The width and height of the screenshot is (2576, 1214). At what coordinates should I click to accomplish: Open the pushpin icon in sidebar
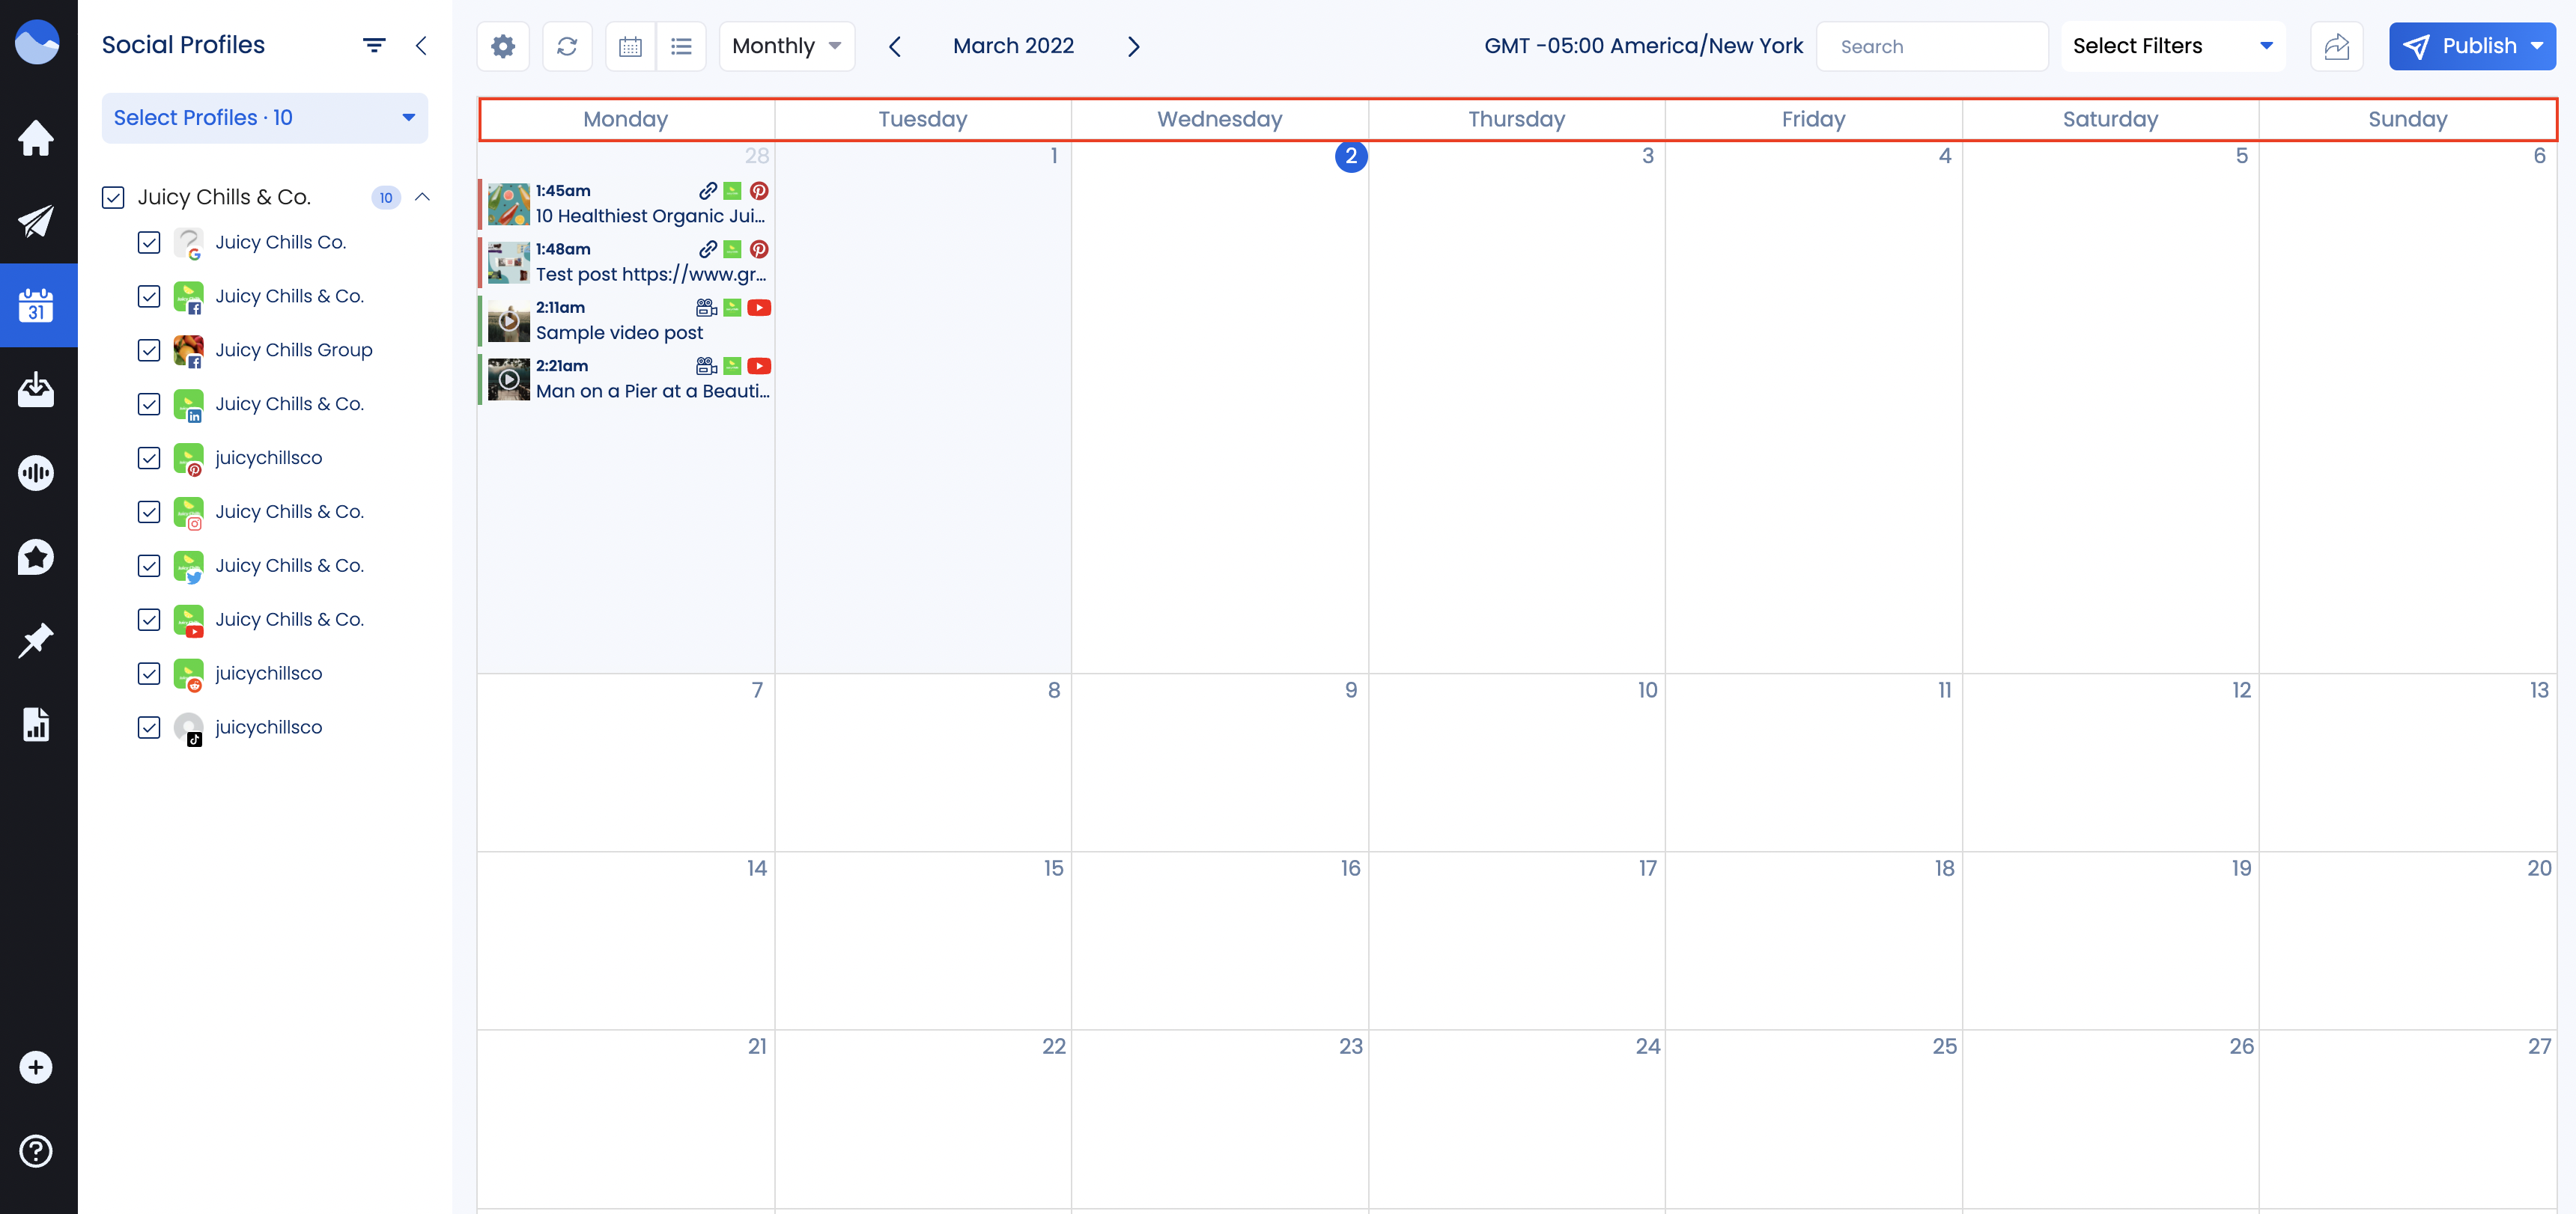(x=36, y=641)
